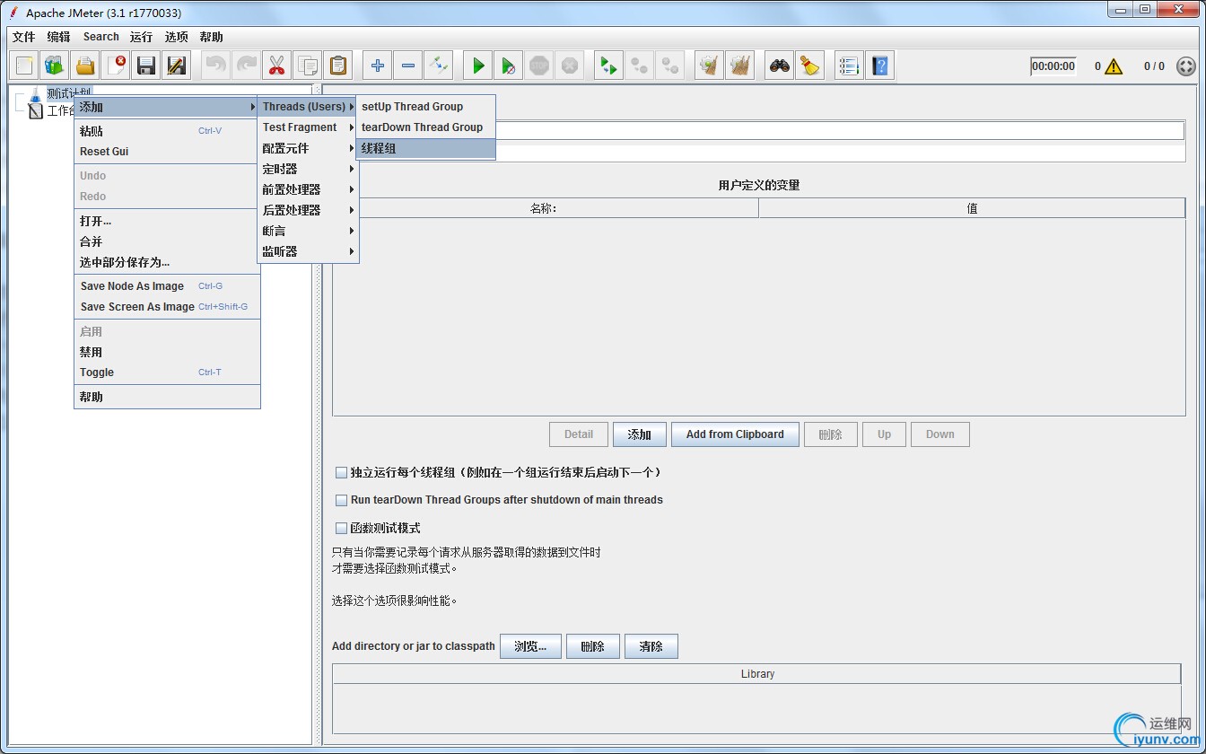
Task: Click the Remote Start All icon
Action: click(609, 66)
